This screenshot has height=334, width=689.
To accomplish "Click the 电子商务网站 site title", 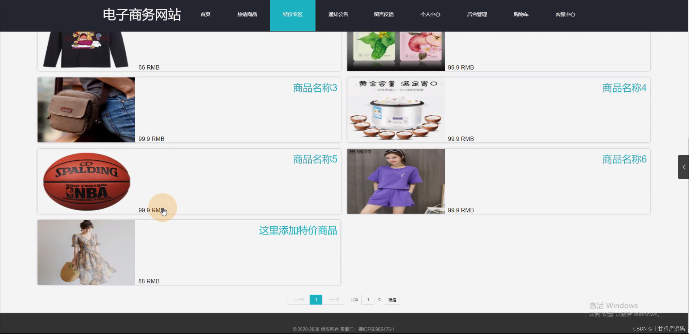I will (x=142, y=15).
